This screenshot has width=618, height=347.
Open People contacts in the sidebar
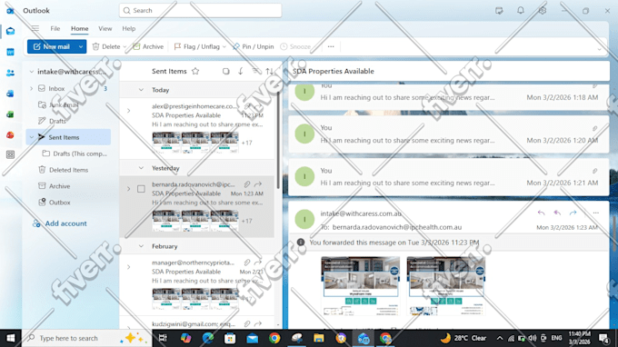tap(10, 73)
